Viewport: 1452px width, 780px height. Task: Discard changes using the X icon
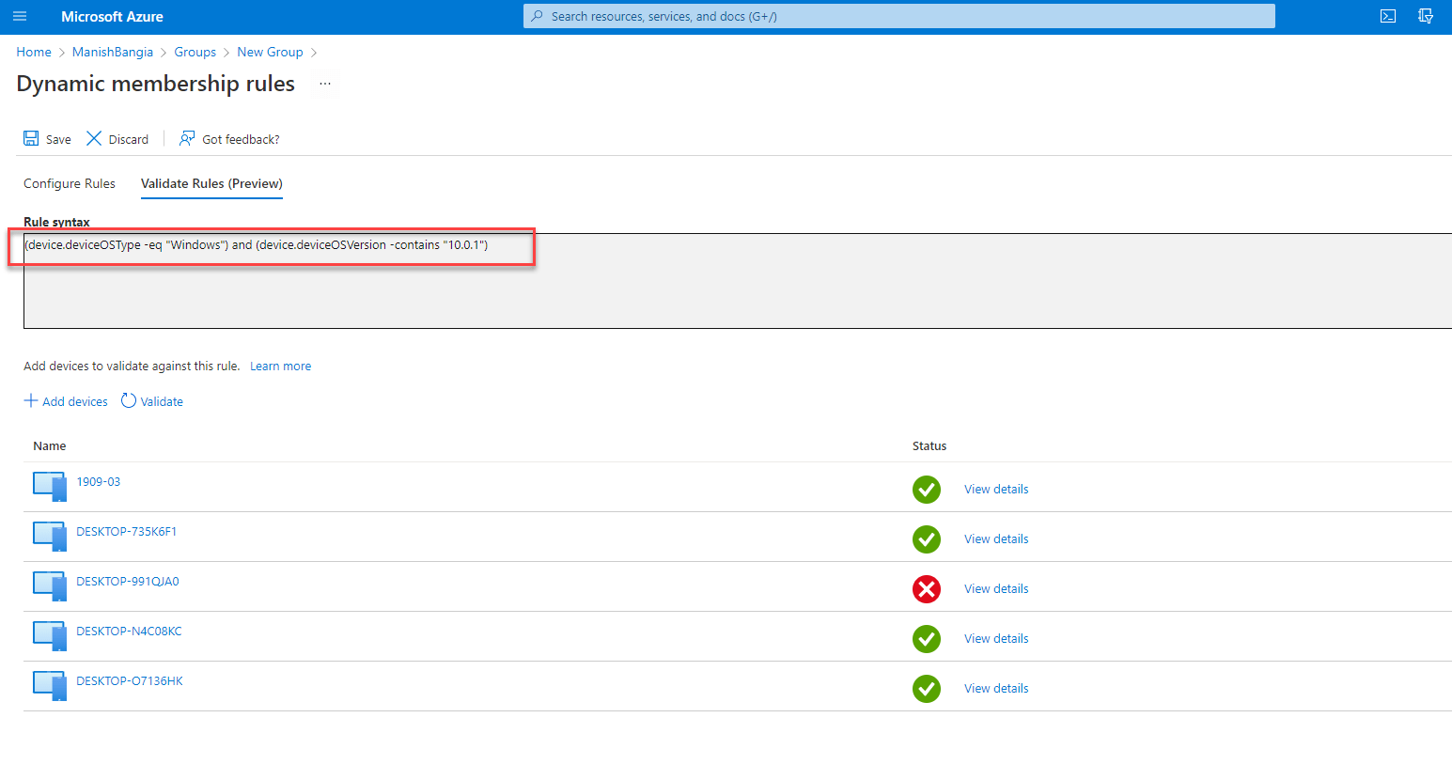click(94, 139)
